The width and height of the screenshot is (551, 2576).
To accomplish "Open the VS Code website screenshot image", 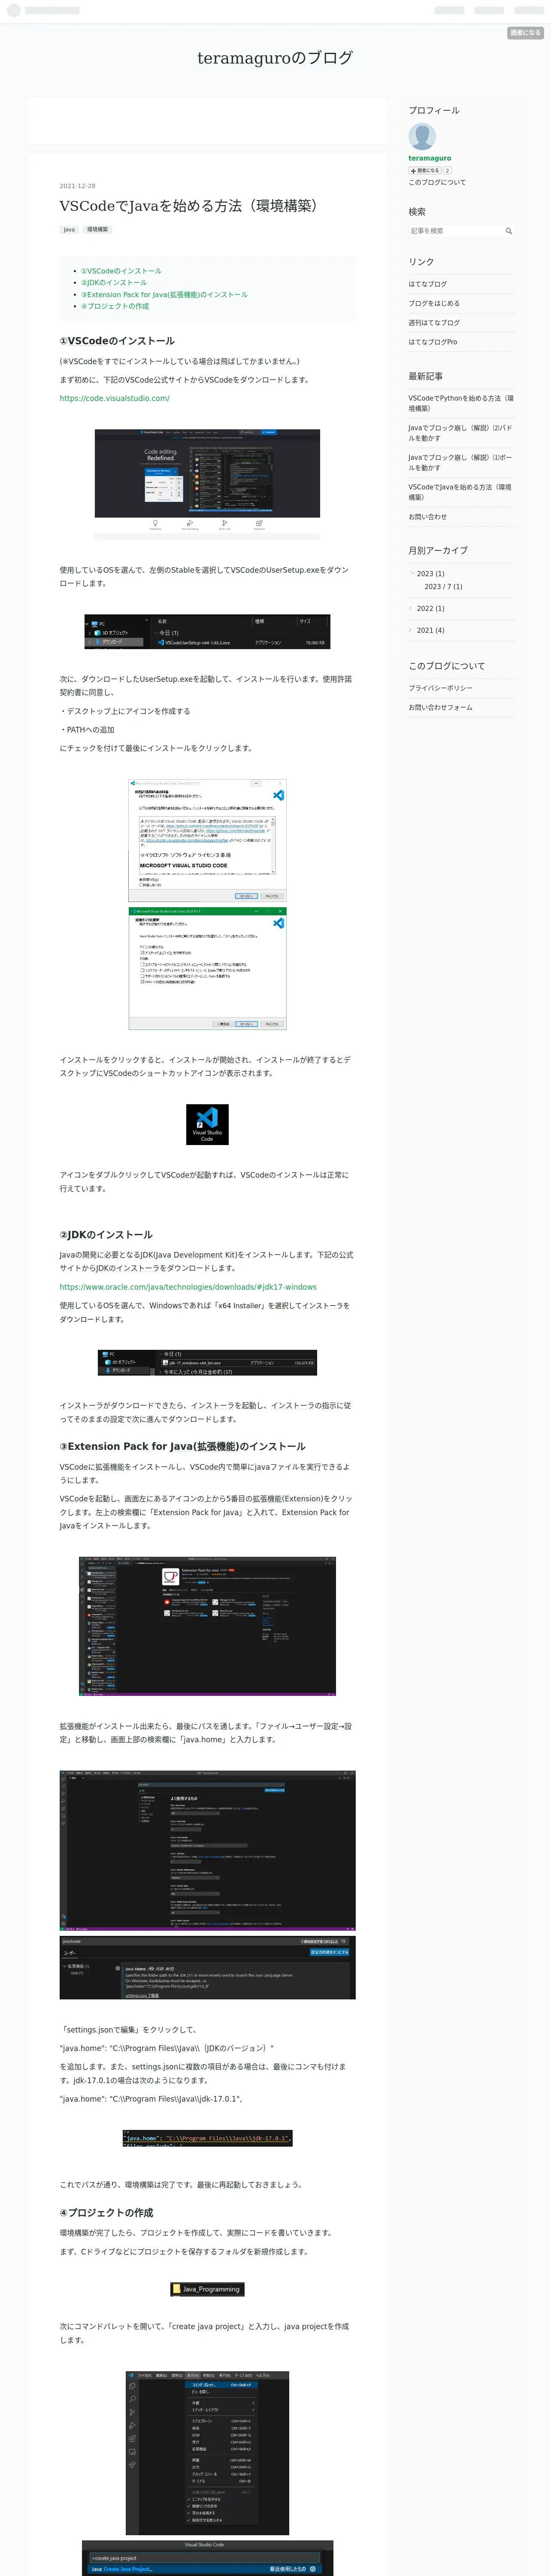I will pyautogui.click(x=207, y=485).
